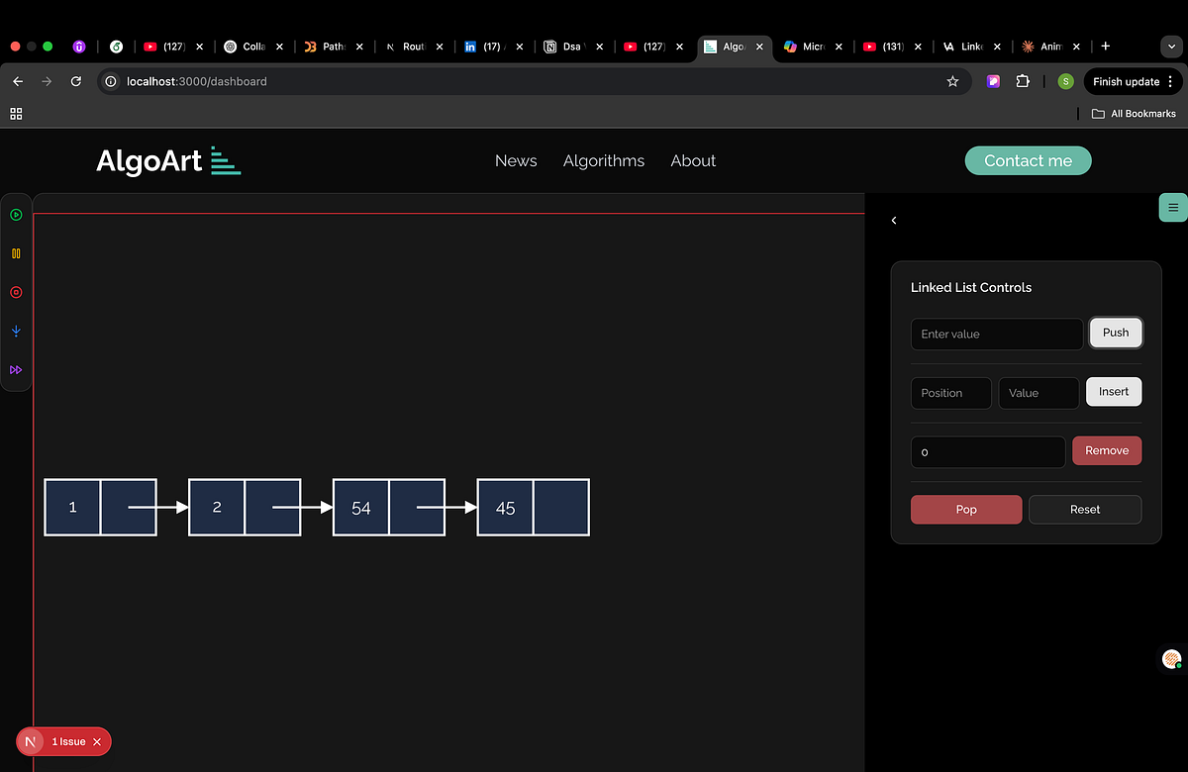Click the red stop animation icon
This screenshot has height=772, width=1188.
(16, 292)
